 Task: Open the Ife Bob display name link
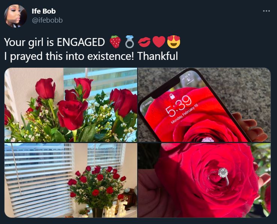pos(44,11)
